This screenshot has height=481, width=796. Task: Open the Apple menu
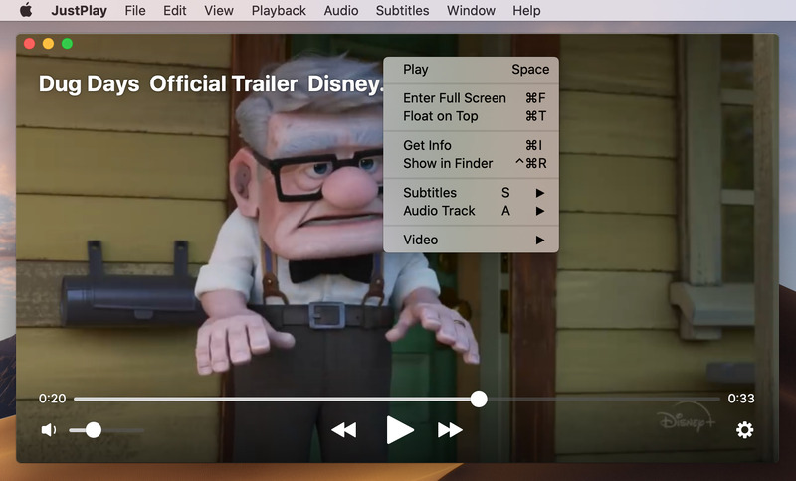pyautogui.click(x=26, y=10)
